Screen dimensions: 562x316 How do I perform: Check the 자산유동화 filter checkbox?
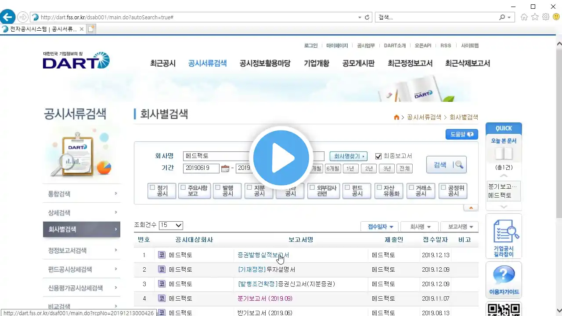tap(379, 187)
